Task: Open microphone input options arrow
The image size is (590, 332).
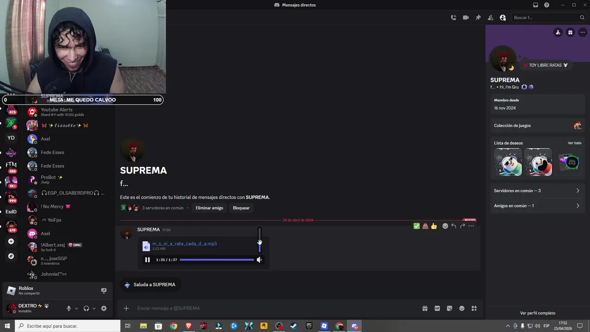Action: (77, 308)
